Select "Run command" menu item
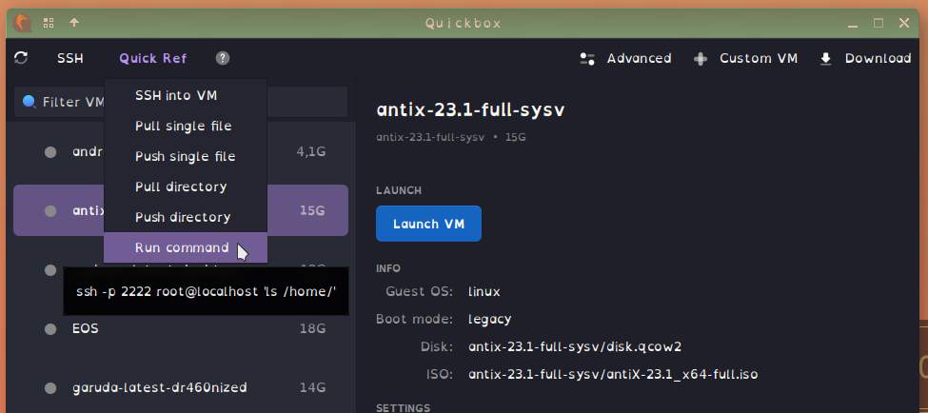 [x=181, y=247]
